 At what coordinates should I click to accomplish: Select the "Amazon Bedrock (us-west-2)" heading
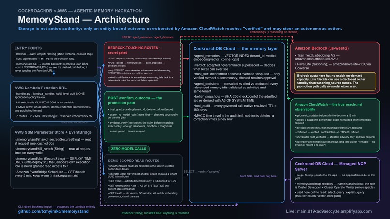point(322,48)
